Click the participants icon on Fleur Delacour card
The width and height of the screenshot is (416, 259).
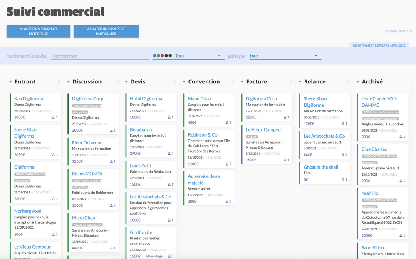(111, 161)
